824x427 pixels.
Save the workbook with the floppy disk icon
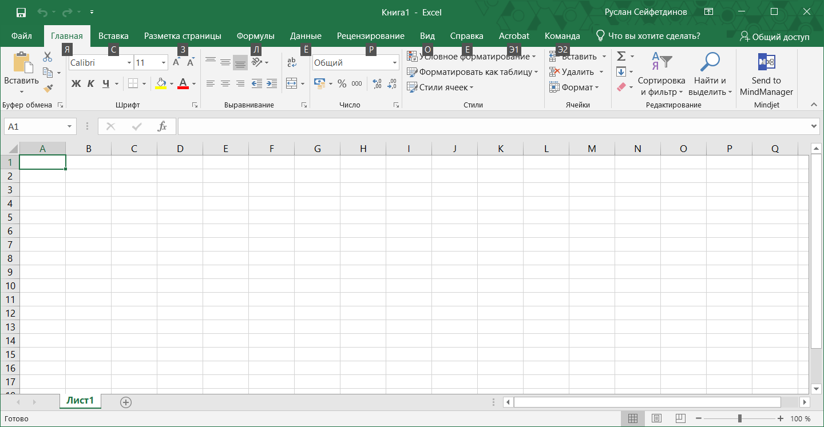tap(21, 12)
